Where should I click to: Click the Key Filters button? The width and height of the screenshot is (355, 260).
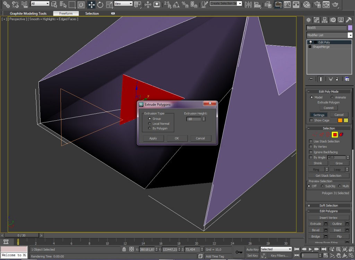279,256
